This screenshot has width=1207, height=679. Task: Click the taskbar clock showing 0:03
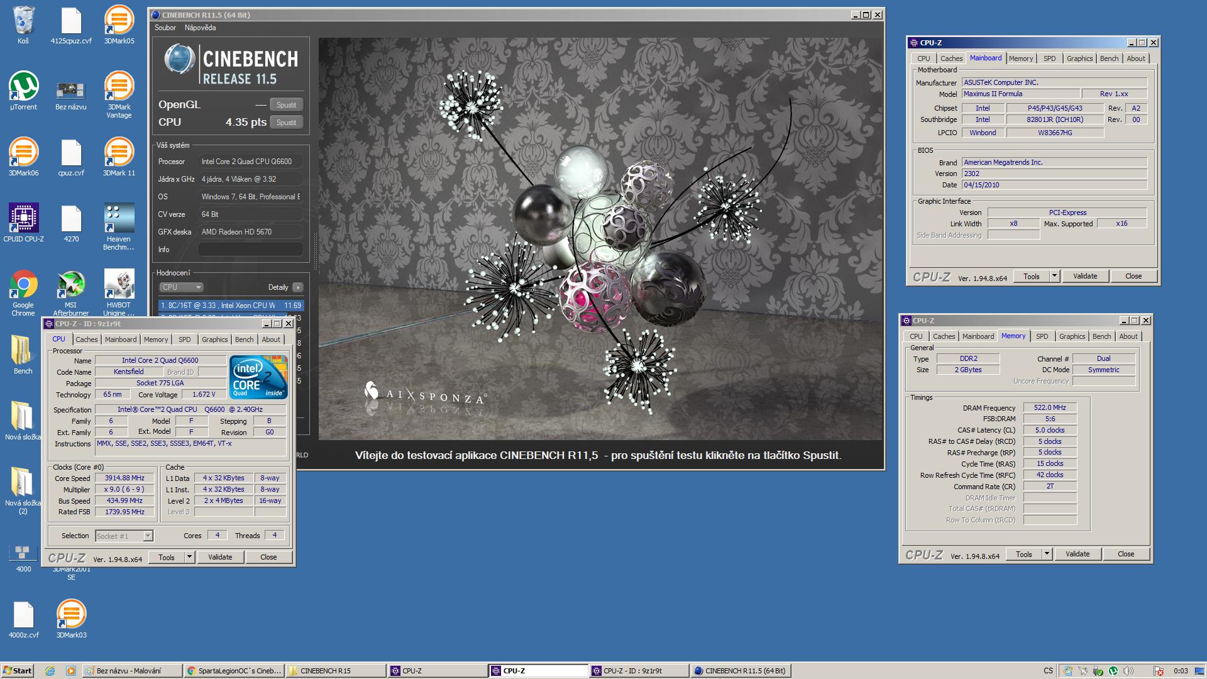1181,671
